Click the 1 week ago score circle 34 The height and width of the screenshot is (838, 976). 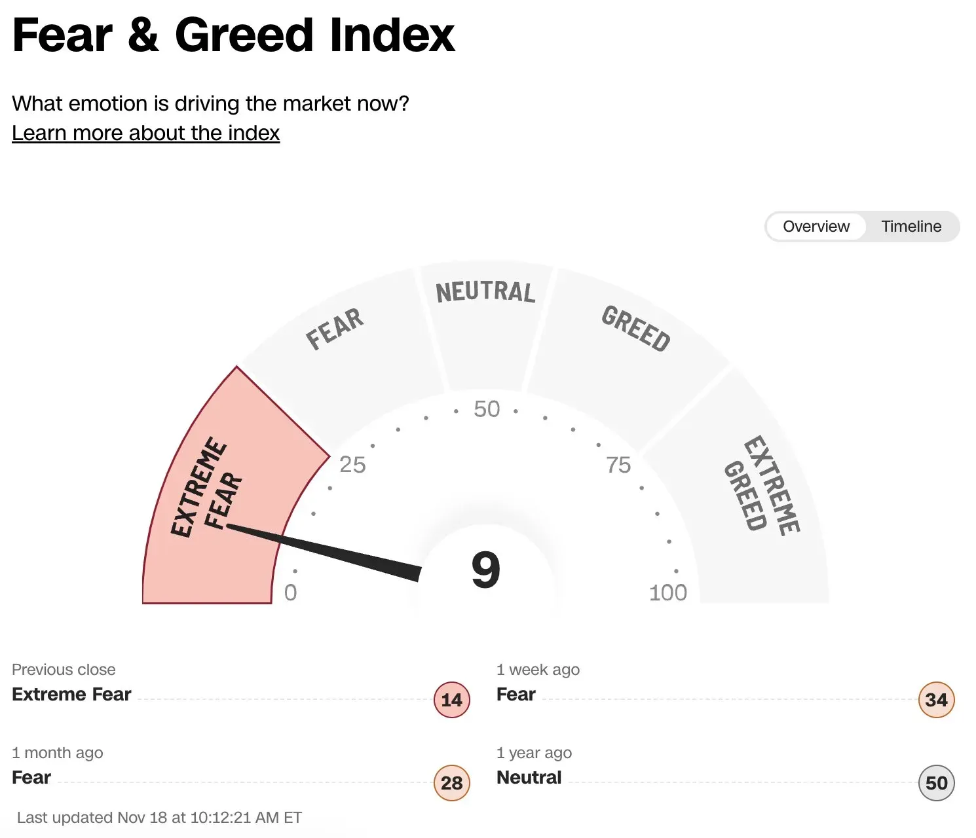936,700
